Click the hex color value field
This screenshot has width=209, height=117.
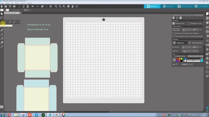[187, 64]
